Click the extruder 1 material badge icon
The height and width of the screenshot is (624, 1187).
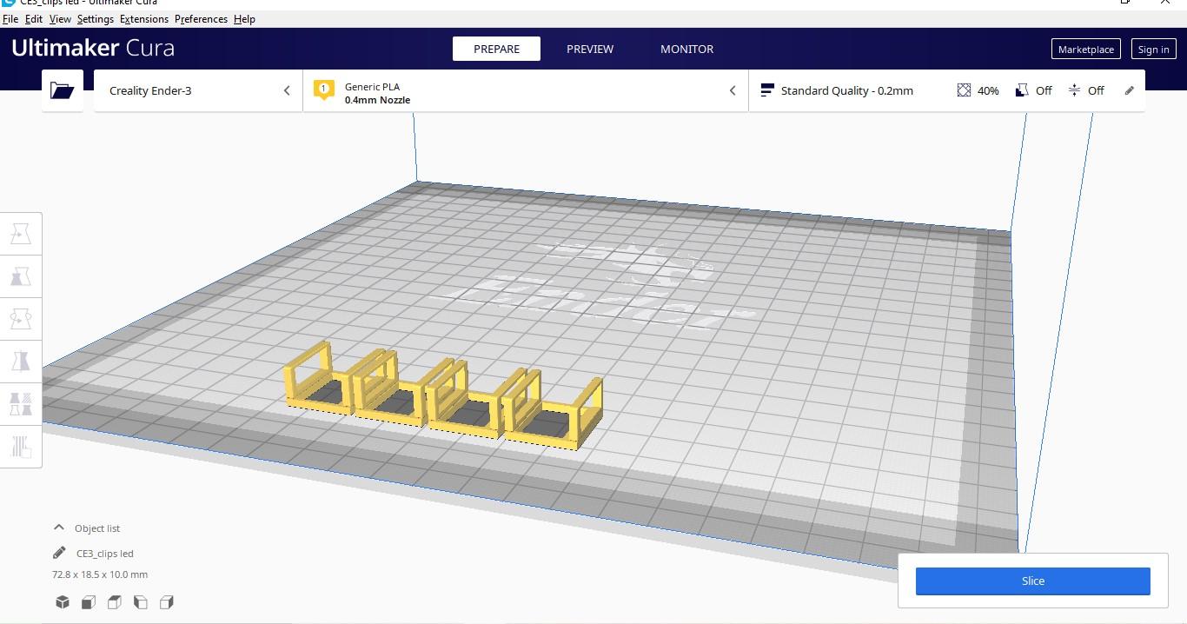pos(323,90)
